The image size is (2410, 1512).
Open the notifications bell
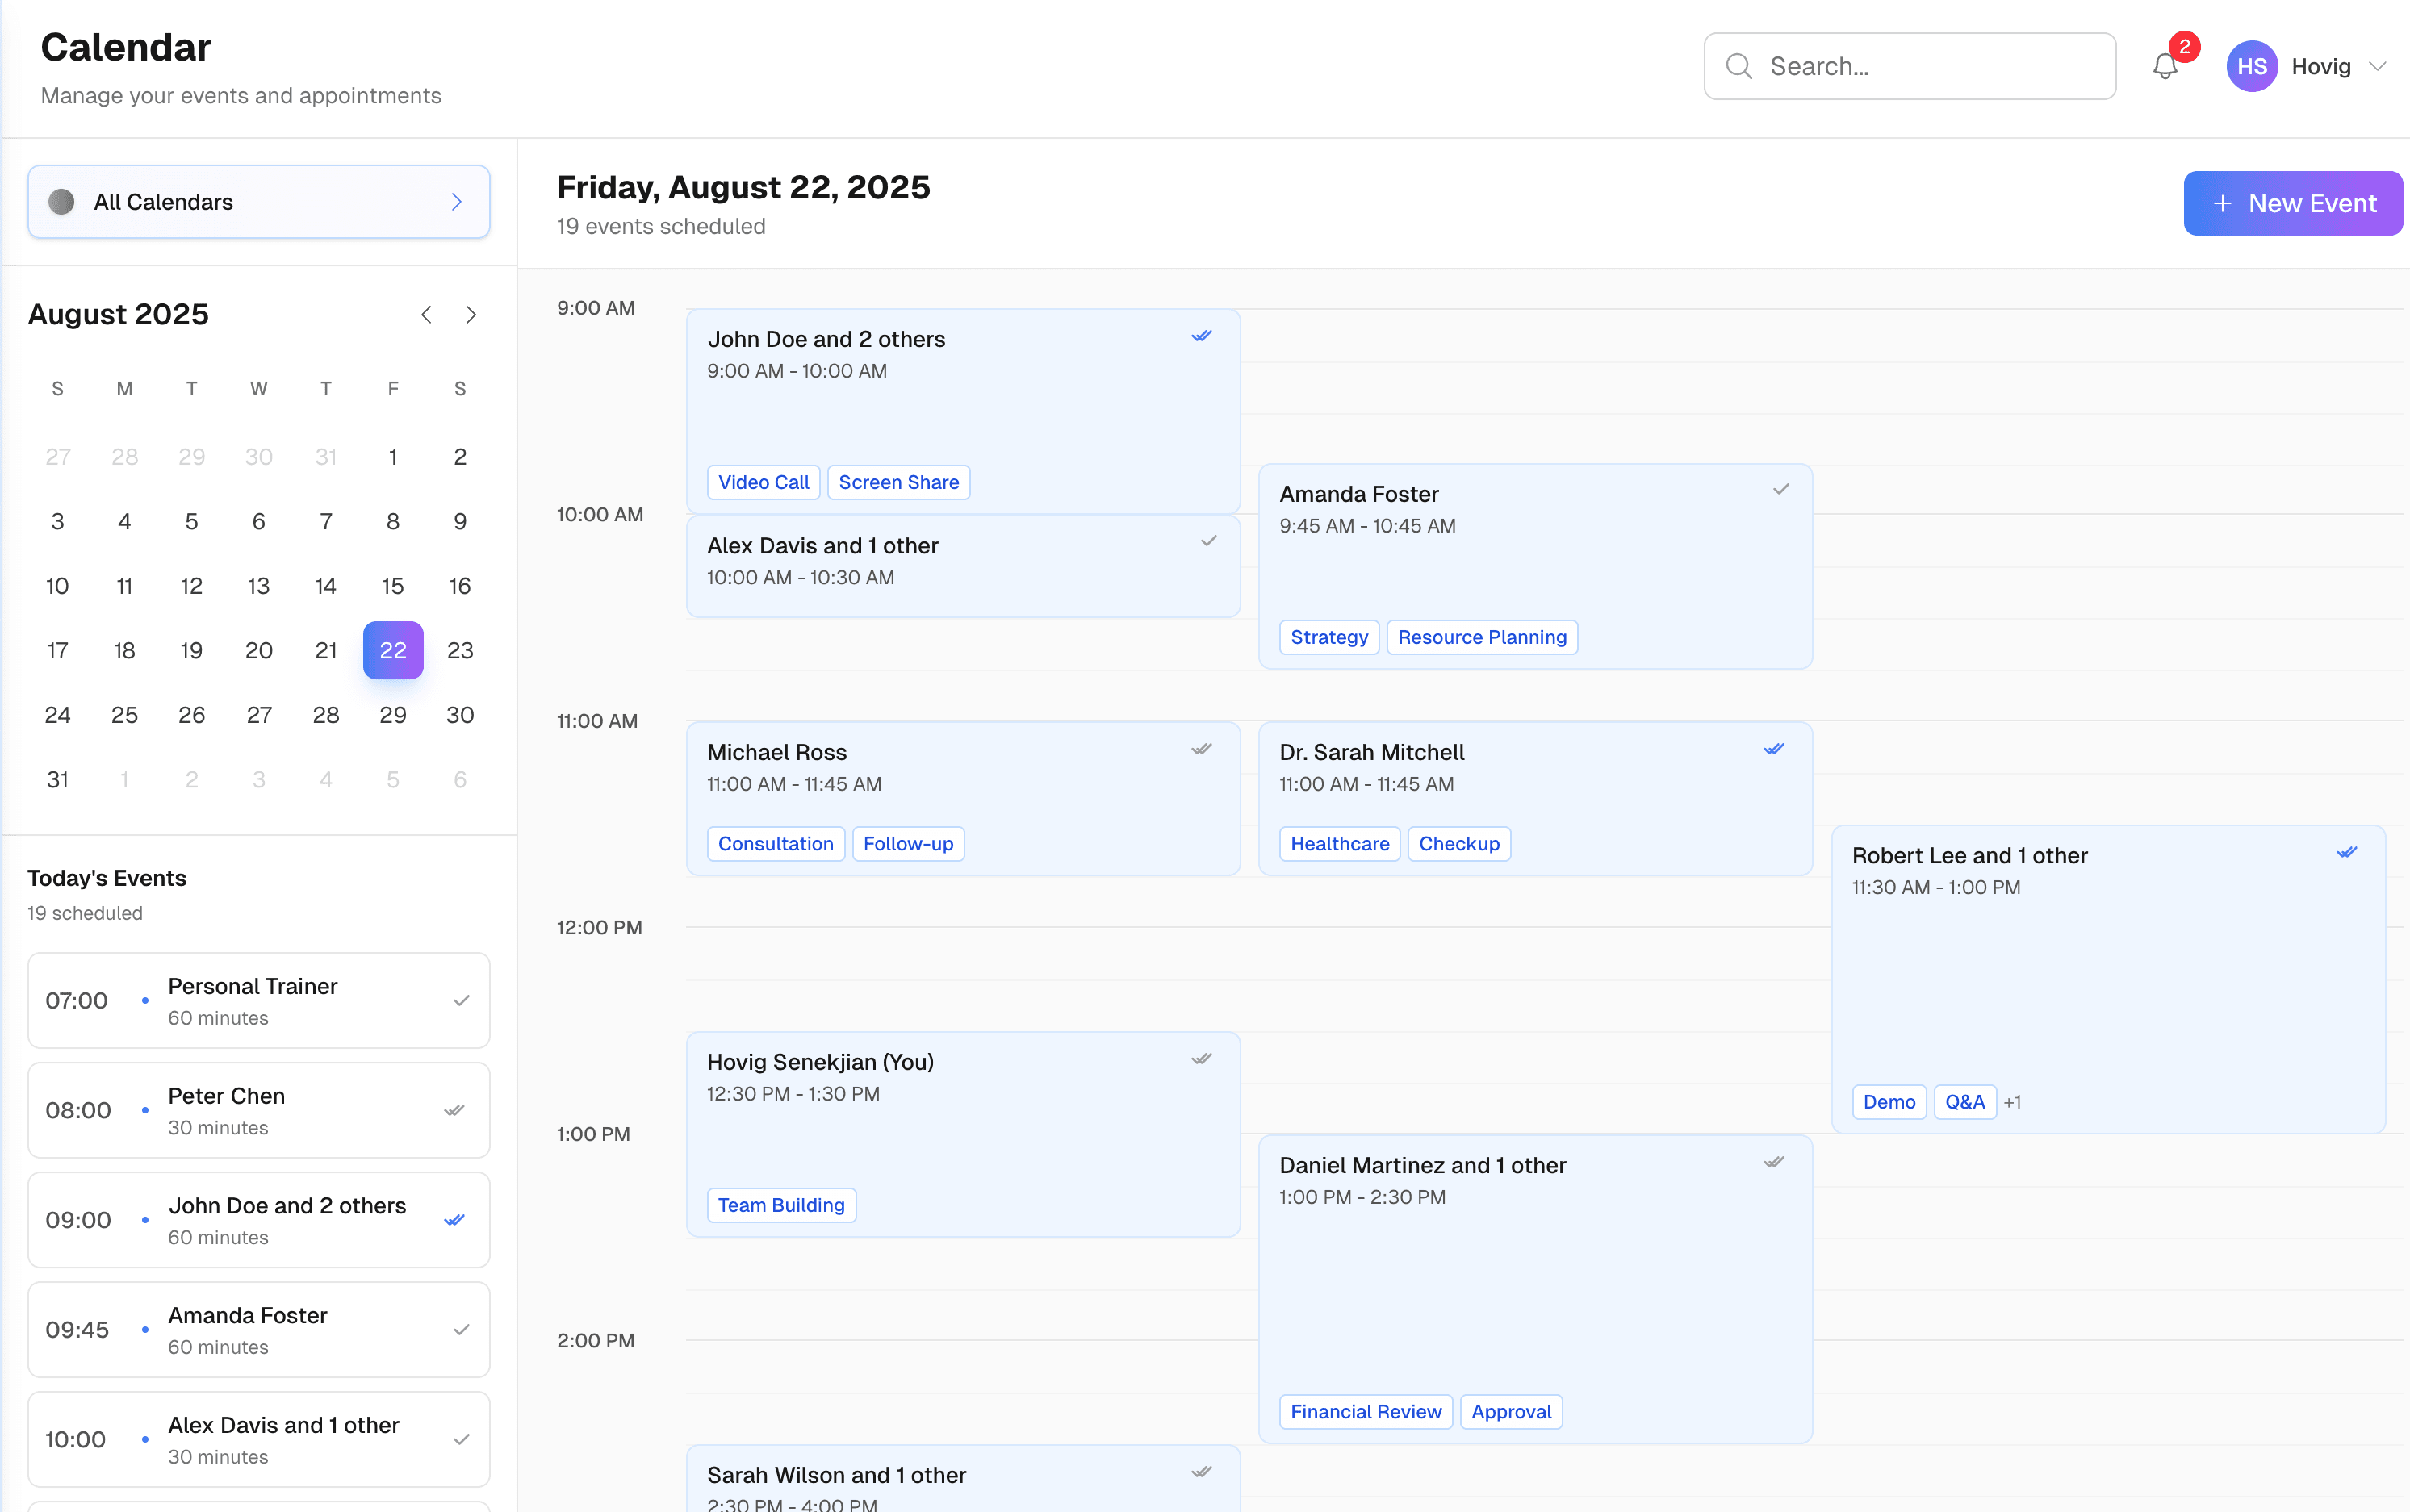(x=2165, y=66)
